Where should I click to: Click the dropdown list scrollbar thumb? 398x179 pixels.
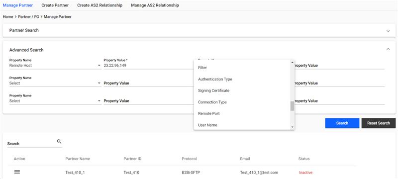pyautogui.click(x=292, y=106)
